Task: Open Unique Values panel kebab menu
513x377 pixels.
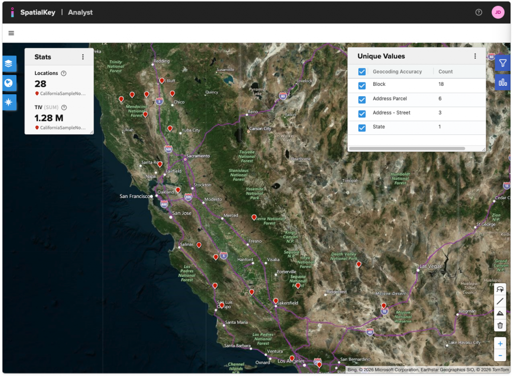Action: click(475, 57)
